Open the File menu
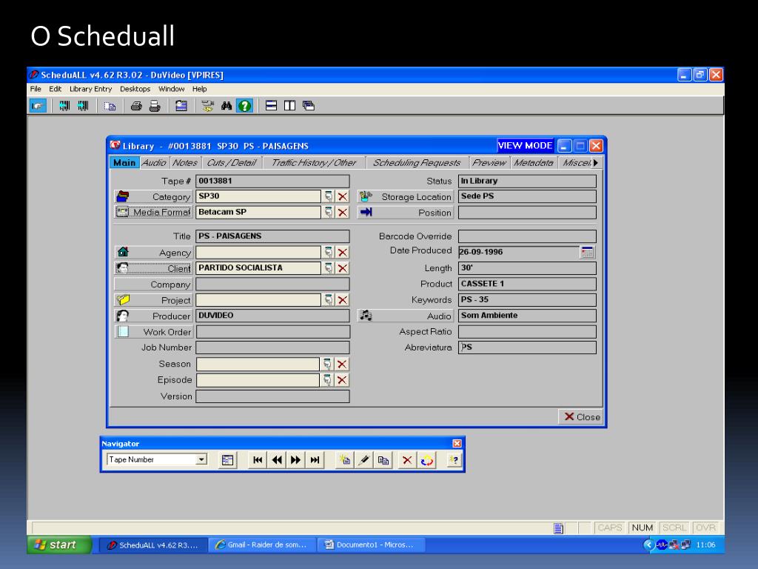This screenshot has width=758, height=569. click(x=36, y=89)
